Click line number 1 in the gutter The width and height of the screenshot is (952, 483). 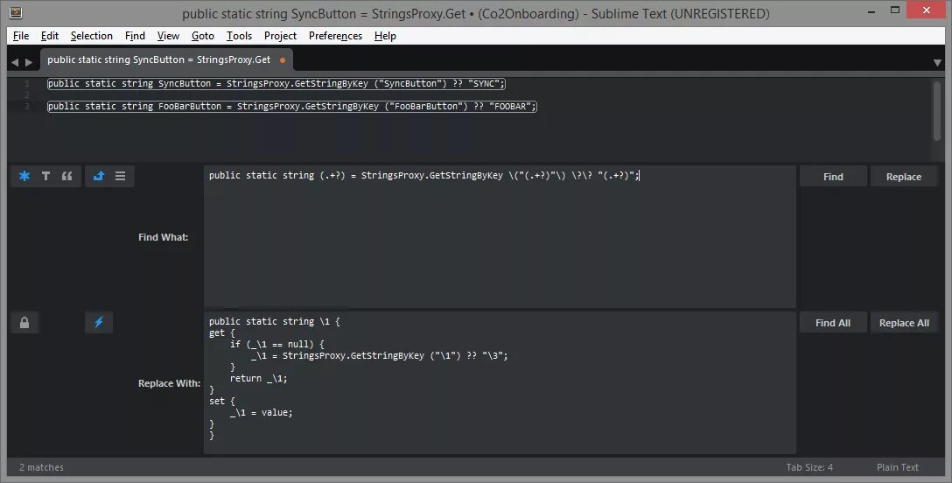27,84
